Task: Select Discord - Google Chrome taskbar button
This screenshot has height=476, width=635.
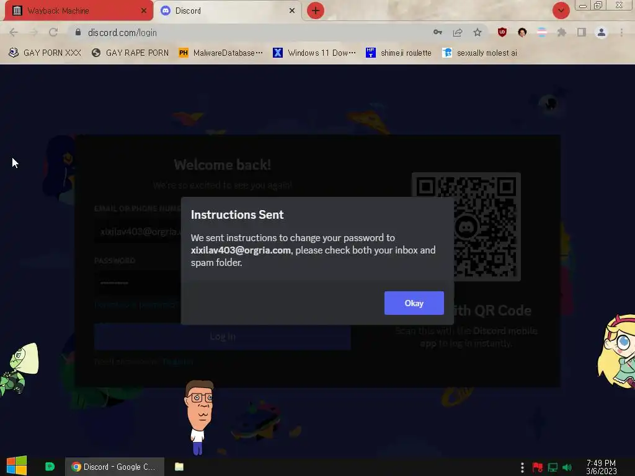Action: point(115,467)
